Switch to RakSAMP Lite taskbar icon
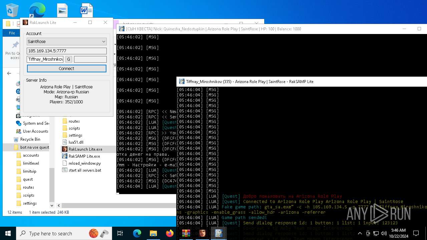The image size is (427, 240). (219, 233)
